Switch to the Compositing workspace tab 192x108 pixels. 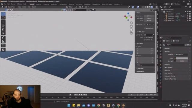click(x=96, y=4)
